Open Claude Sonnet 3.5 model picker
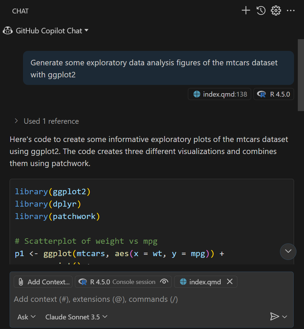Screen dimensions: 304x329 click(76, 317)
